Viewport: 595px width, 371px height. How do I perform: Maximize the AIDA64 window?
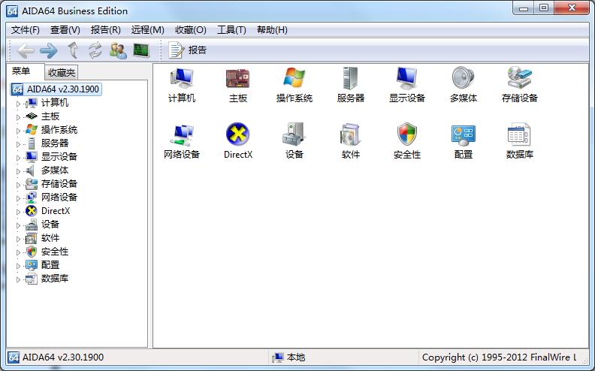544,8
